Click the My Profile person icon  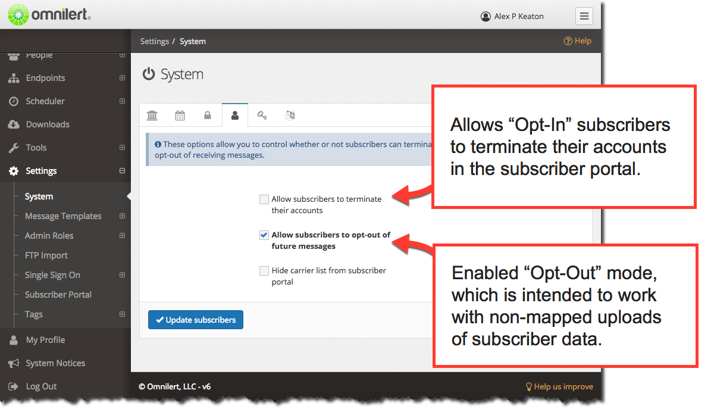(x=14, y=340)
